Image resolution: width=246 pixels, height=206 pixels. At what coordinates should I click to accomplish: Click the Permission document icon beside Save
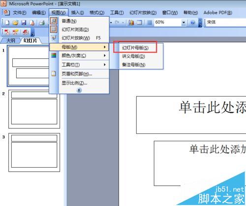point(32,23)
